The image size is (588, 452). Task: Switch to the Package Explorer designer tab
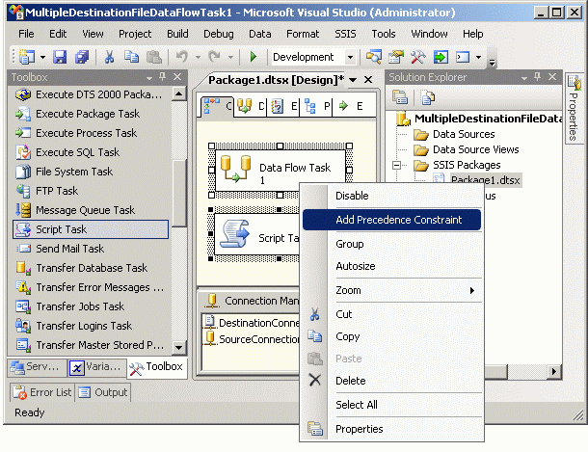(x=316, y=106)
